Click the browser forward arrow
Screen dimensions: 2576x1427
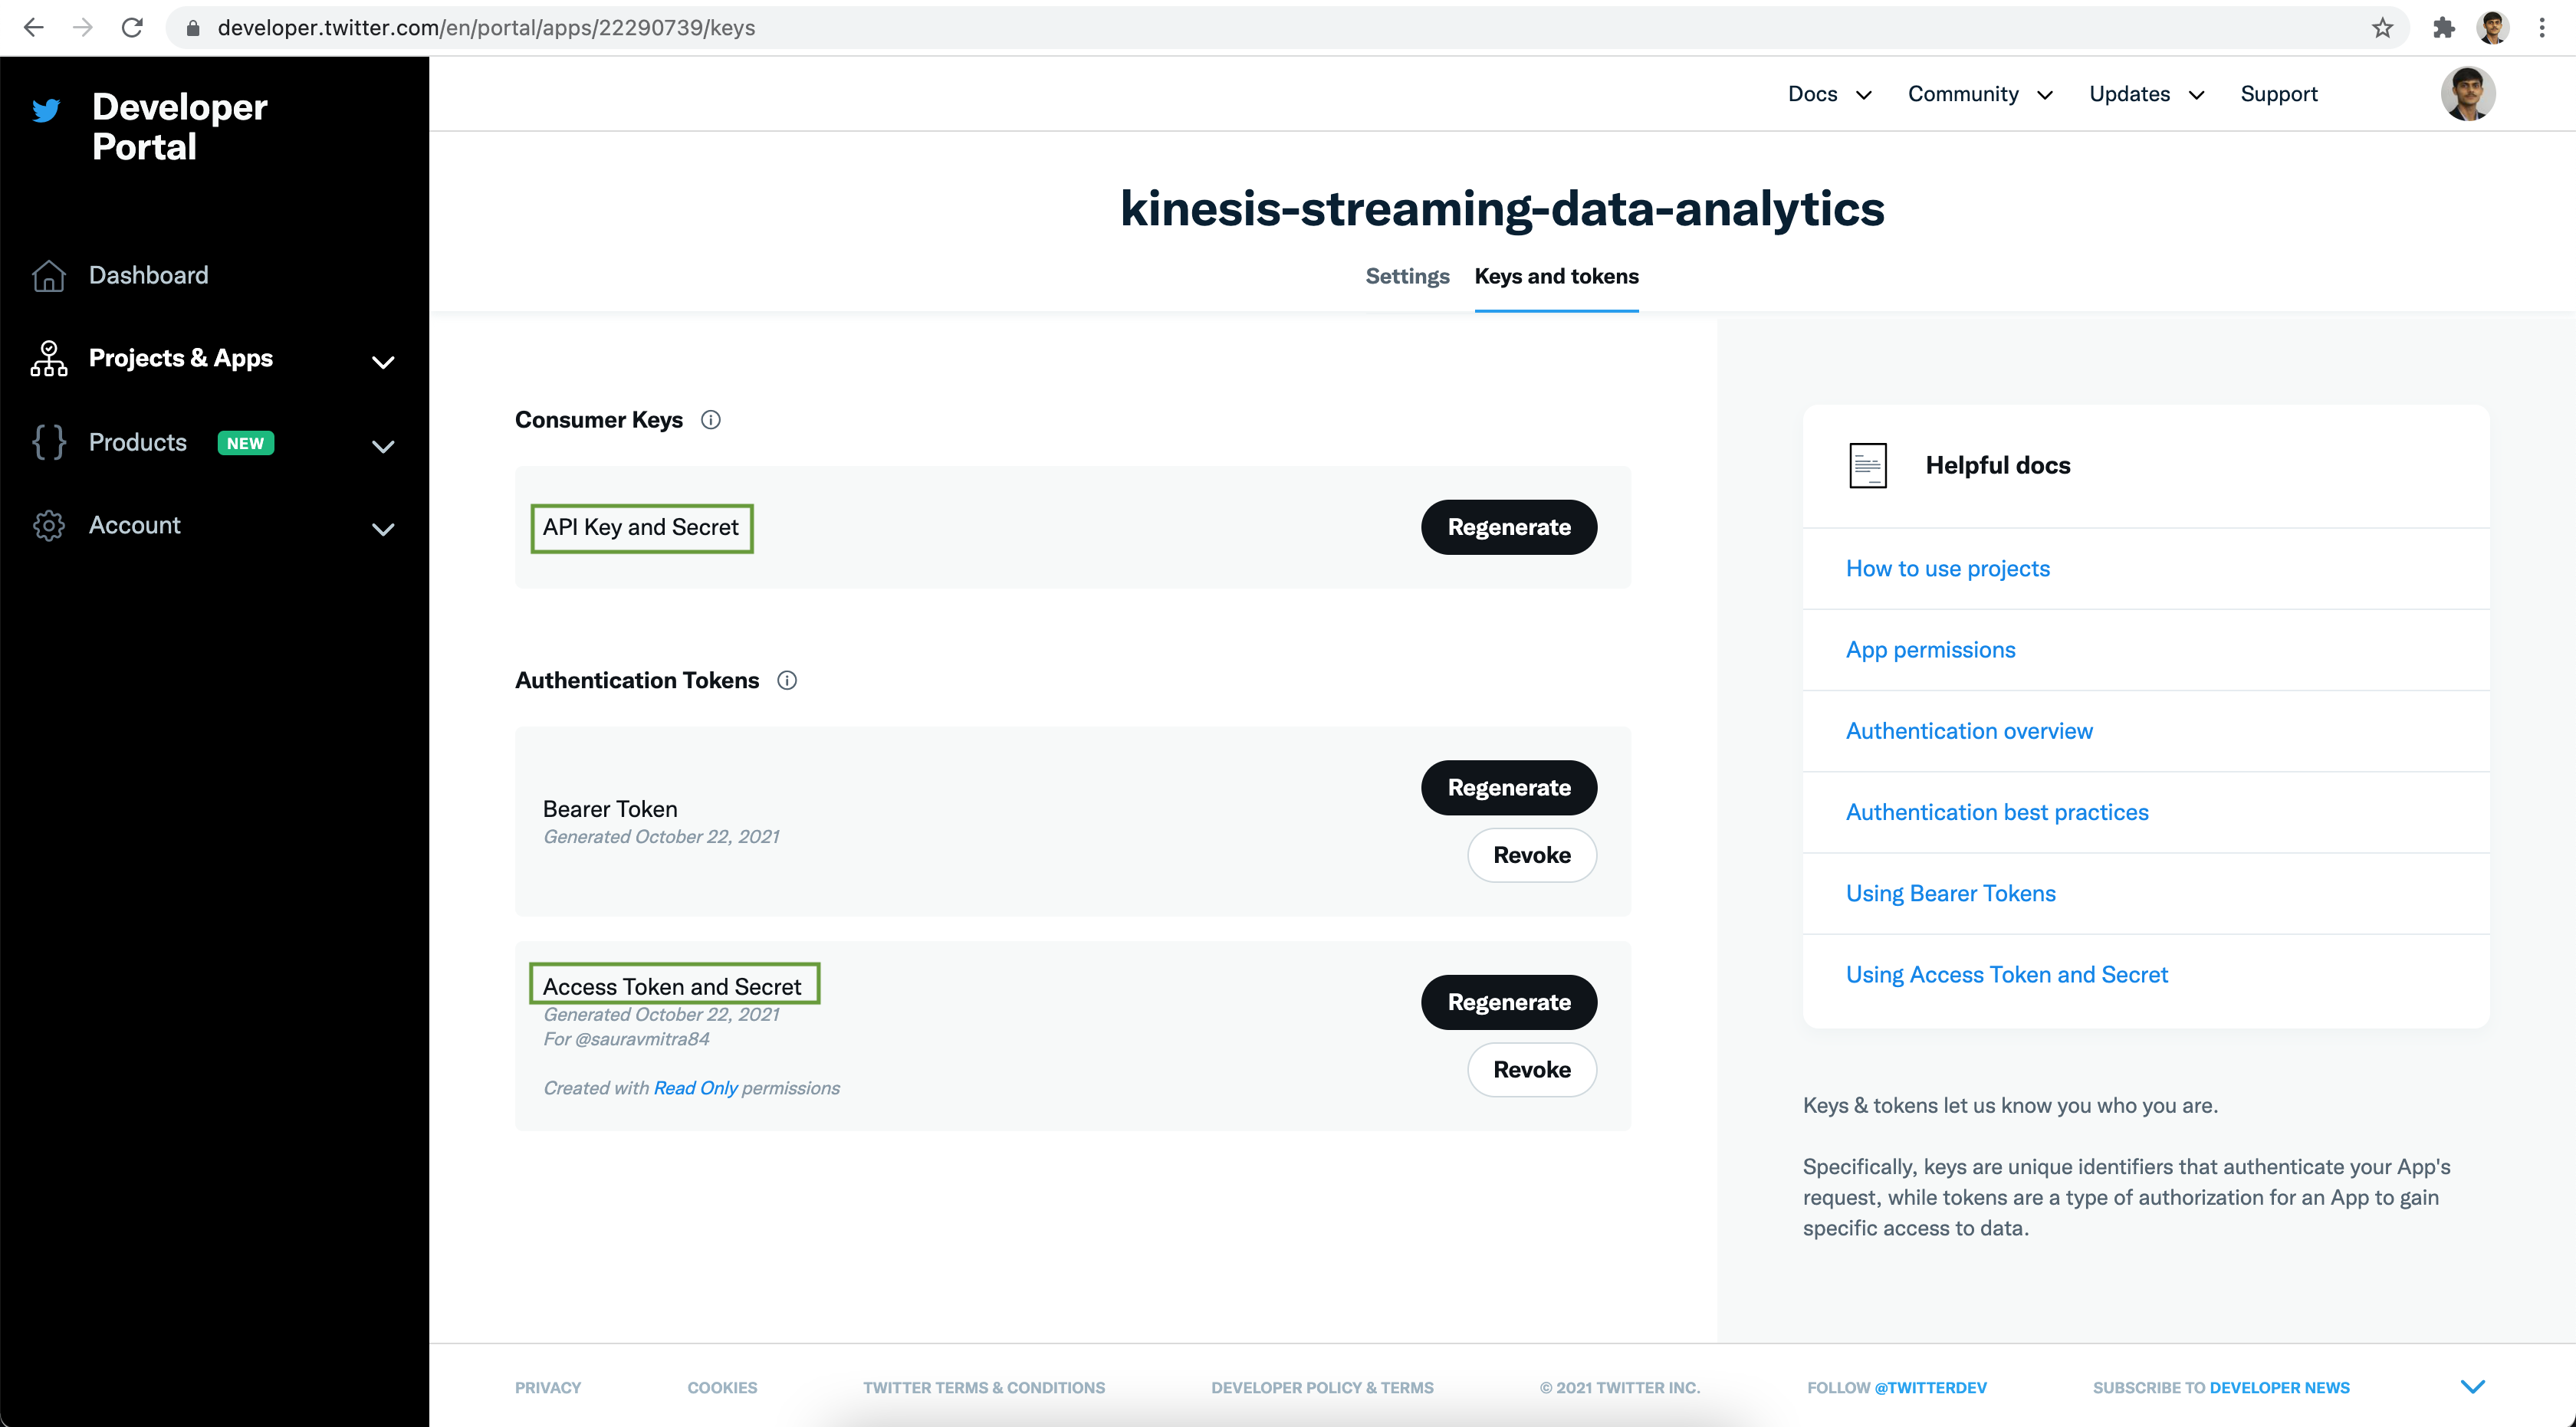tap(83, 27)
